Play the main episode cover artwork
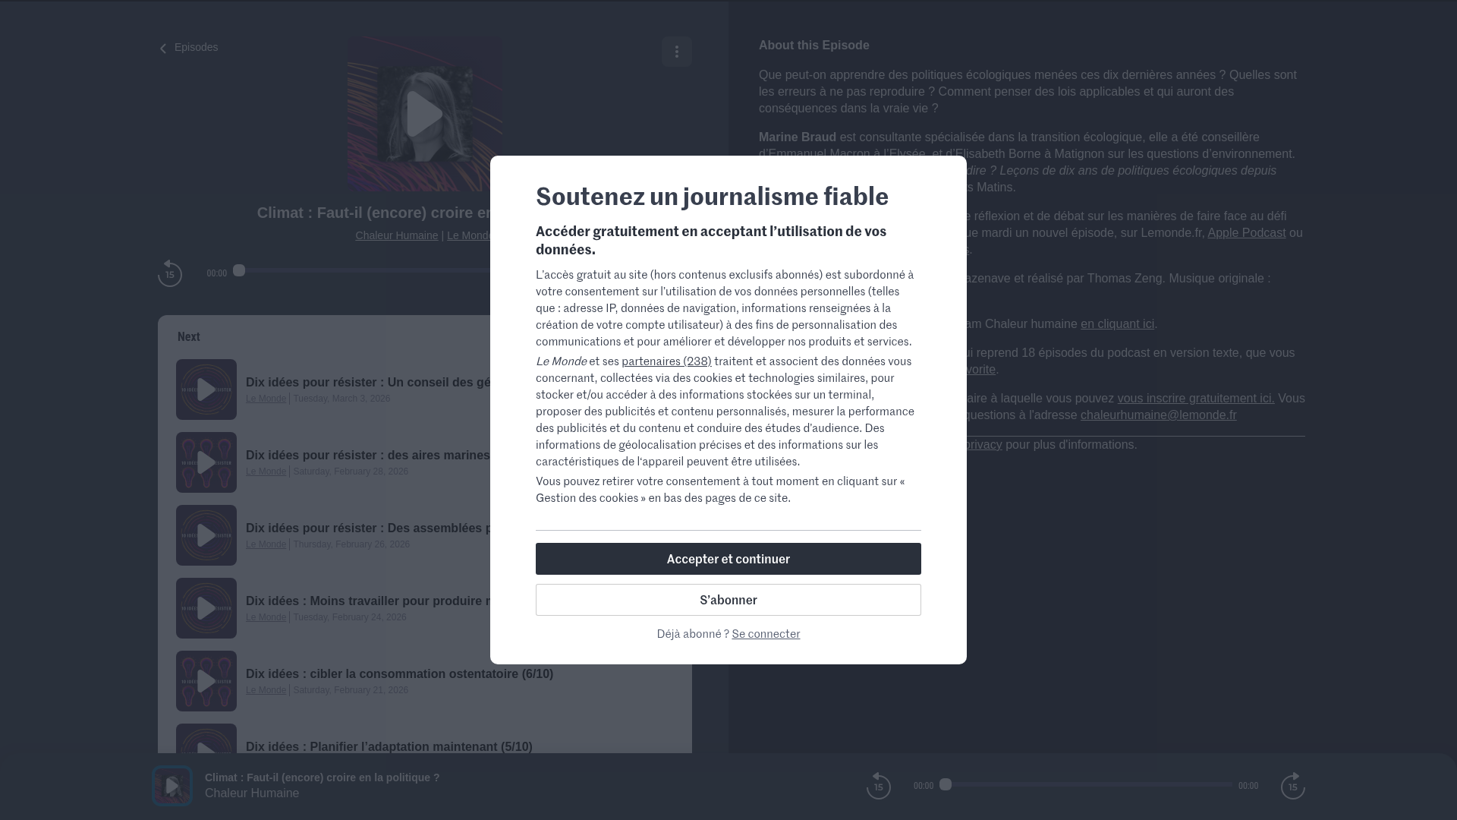 tap(424, 114)
